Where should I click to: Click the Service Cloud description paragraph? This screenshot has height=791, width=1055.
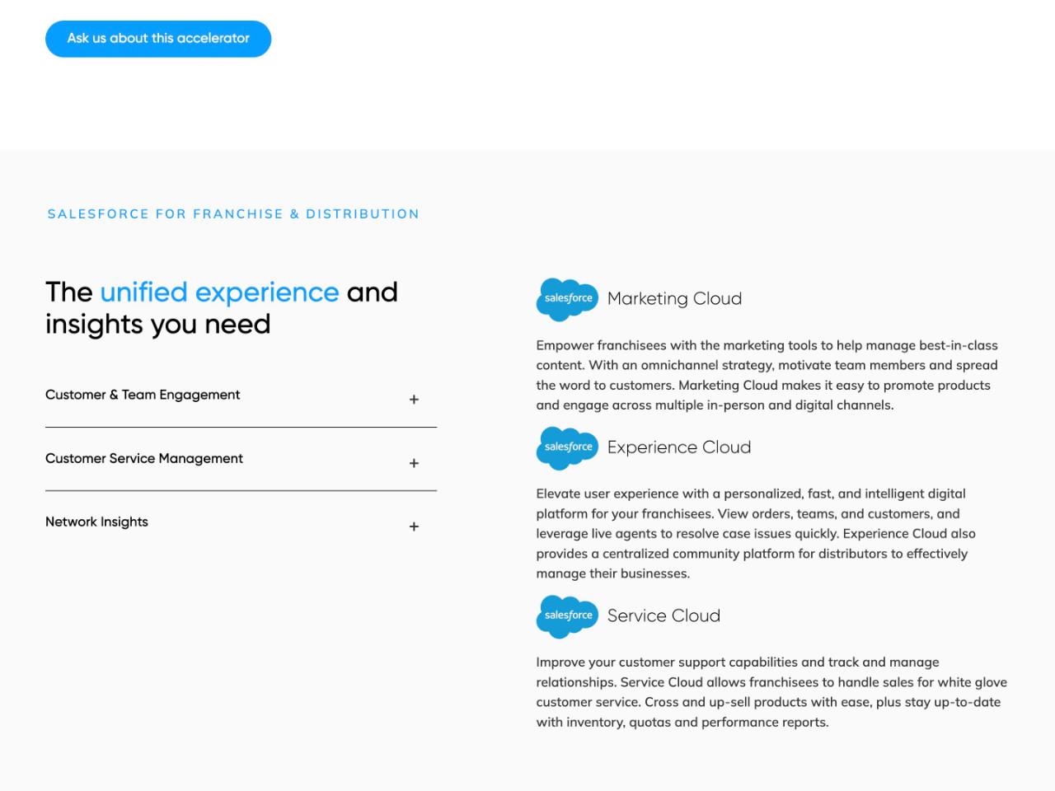771,692
